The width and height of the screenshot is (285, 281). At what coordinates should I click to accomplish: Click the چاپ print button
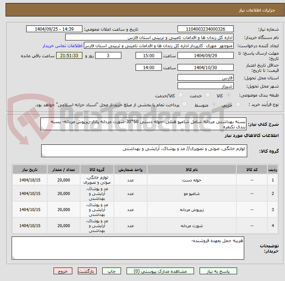[x=112, y=271]
